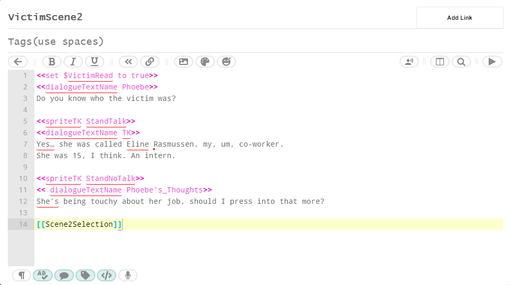Click "<<dialogueTextName TK>>" line
This screenshot has height=285, width=510.
click(88, 133)
